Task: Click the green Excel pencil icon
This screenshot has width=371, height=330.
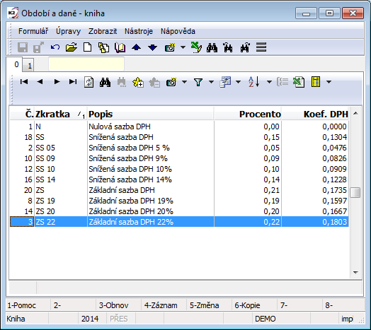Action: click(196, 47)
